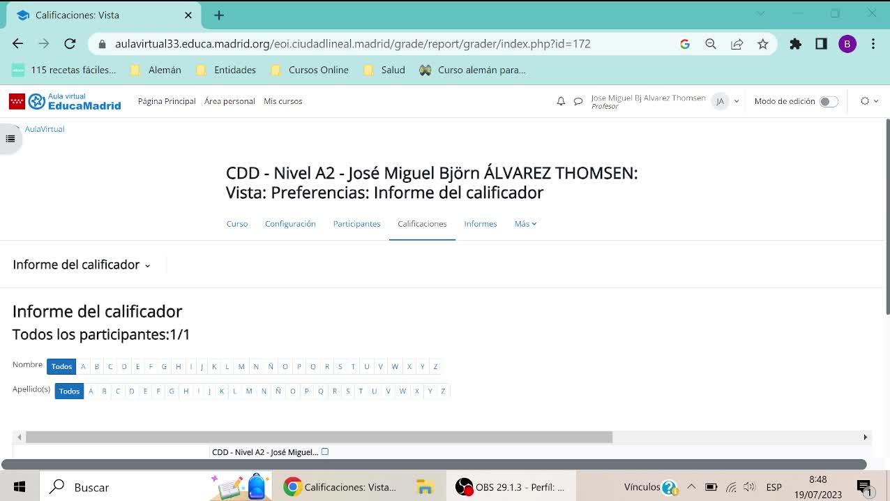
Task: Click the Chrome profile avatar B
Action: tap(847, 44)
